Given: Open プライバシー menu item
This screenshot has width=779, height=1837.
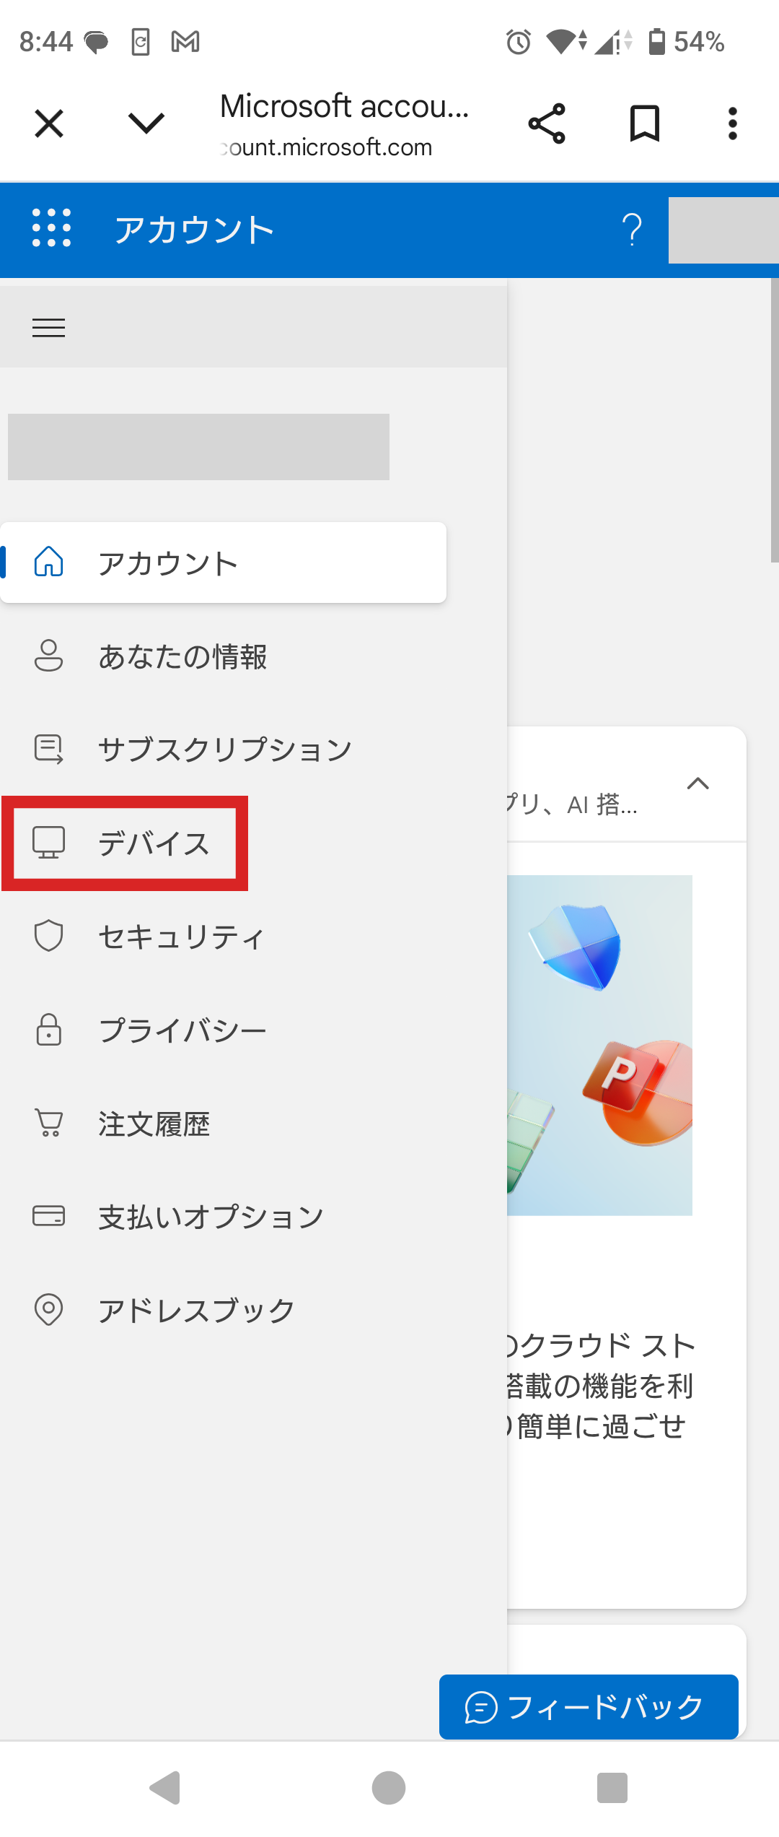Looking at the screenshot, I should click(x=223, y=1030).
